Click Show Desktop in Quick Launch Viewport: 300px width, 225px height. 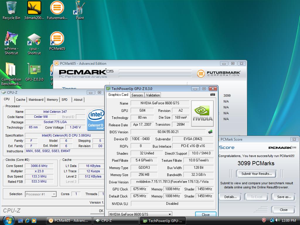coord(21,221)
